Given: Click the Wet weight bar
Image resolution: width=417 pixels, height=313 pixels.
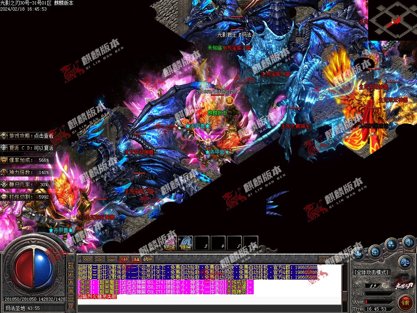Looking at the screenshot, I should coord(379,302).
